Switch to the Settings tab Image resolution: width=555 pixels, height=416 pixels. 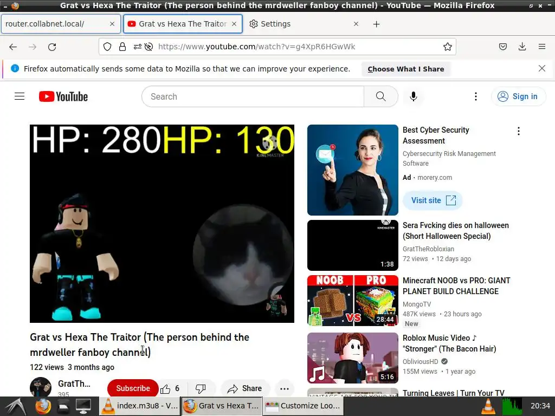pyautogui.click(x=305, y=24)
